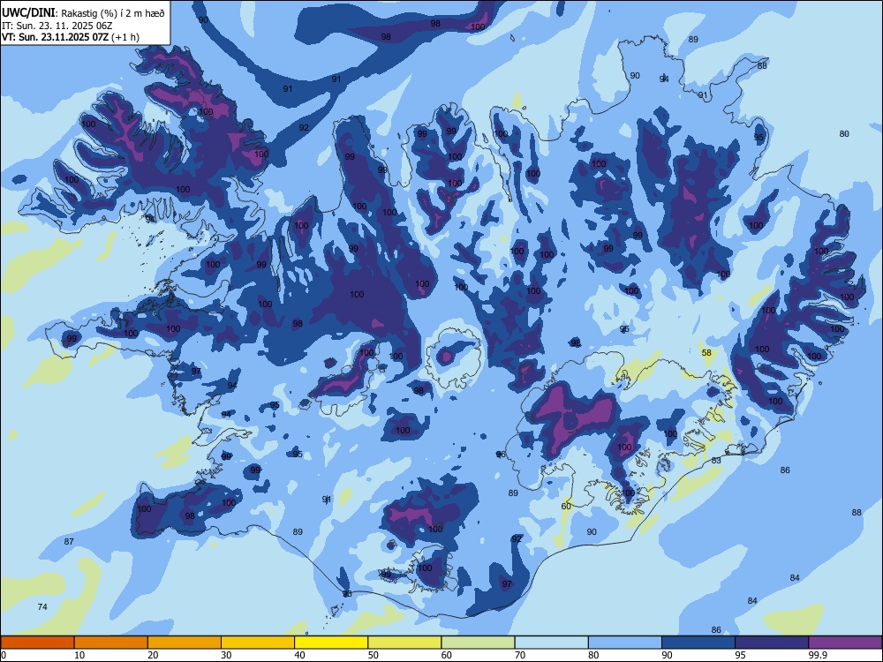The width and height of the screenshot is (883, 662).
Task: Click the dark blue 90–95 legend swatch
Action: 698,643
